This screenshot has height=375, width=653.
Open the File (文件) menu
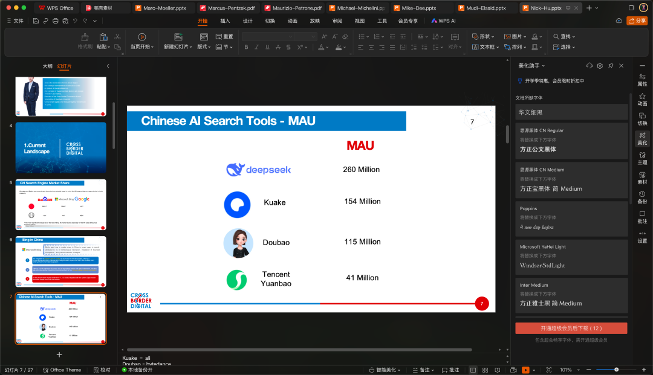coord(15,21)
